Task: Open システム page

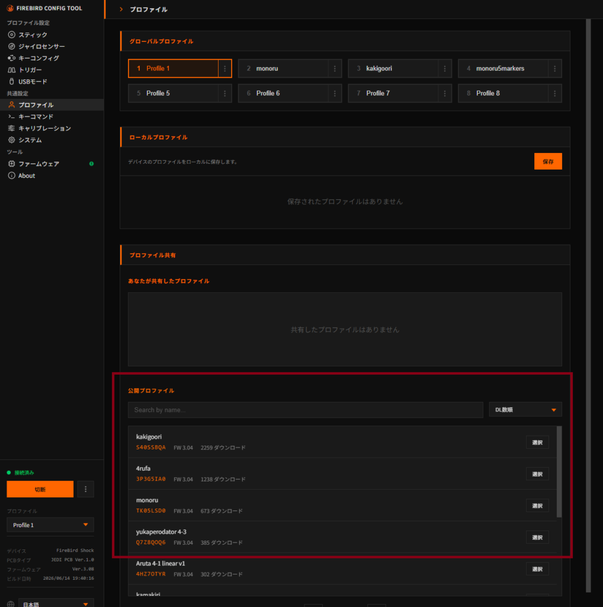Action: [x=52, y=140]
